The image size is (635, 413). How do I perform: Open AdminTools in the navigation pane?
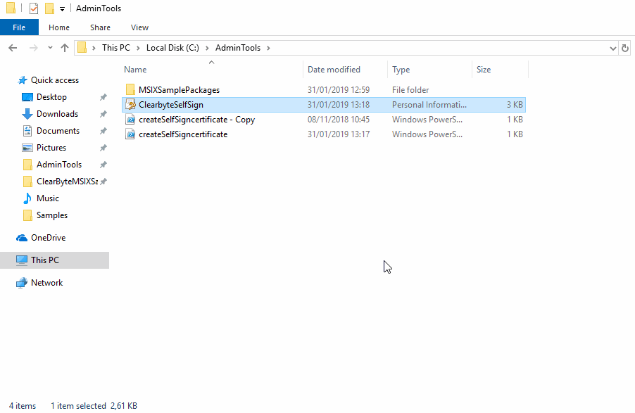click(x=59, y=165)
